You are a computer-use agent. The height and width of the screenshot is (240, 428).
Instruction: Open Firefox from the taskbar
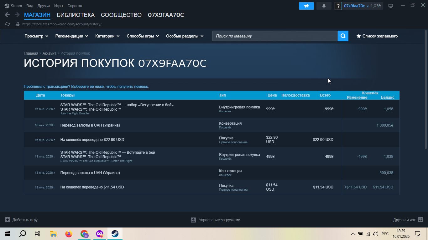[69, 234]
